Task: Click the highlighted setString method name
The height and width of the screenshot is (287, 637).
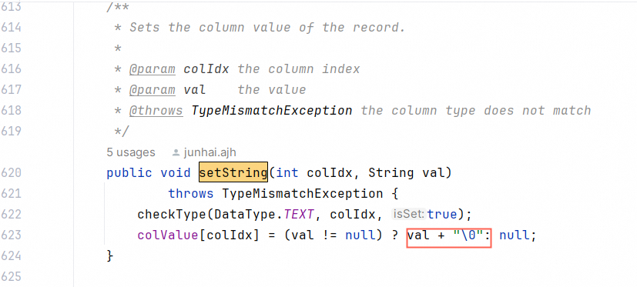Action: point(233,172)
